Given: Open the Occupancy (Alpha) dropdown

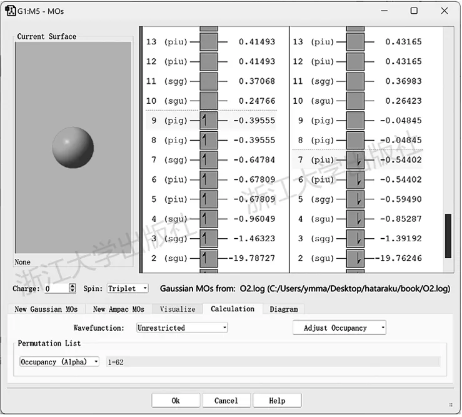Looking at the screenshot, I should (59, 361).
